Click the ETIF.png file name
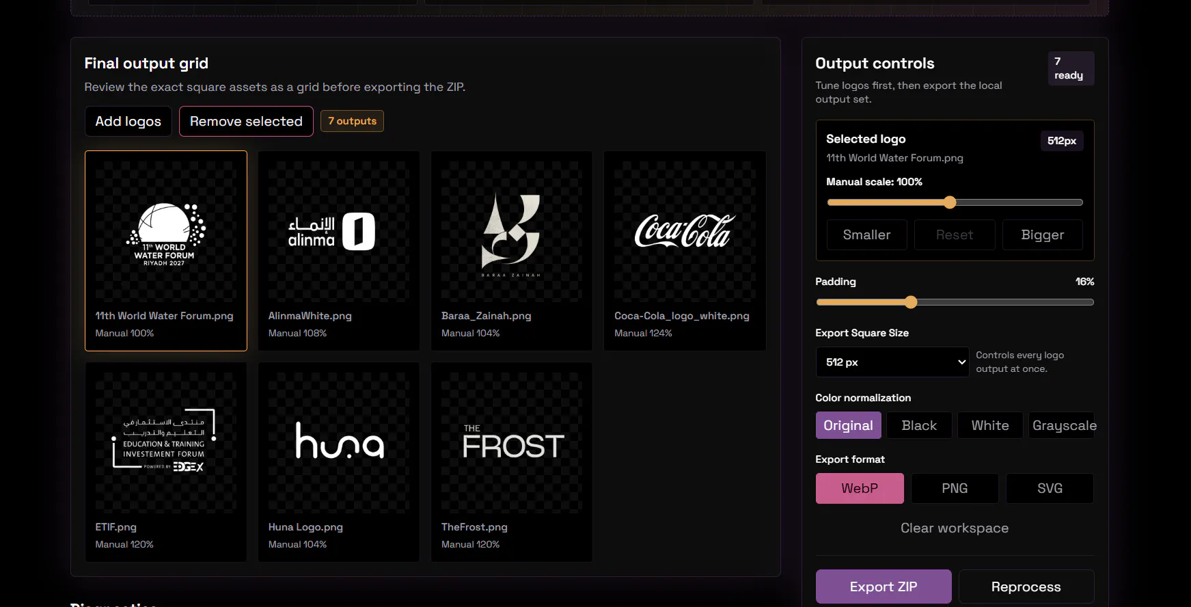1191x607 pixels. pyautogui.click(x=116, y=527)
